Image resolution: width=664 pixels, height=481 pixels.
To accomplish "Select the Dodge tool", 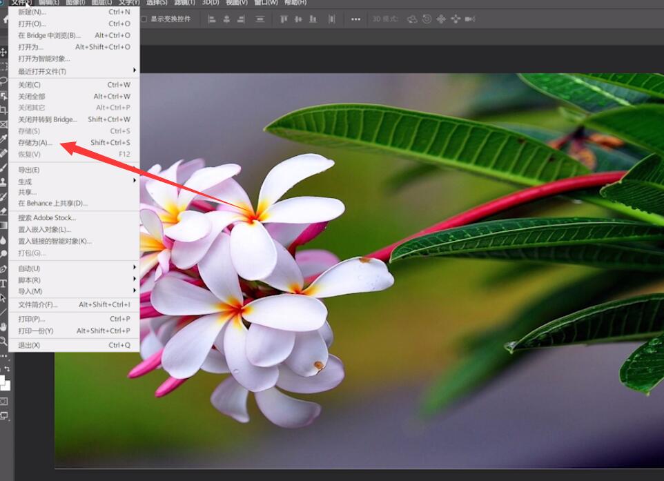I will click(x=3, y=255).
